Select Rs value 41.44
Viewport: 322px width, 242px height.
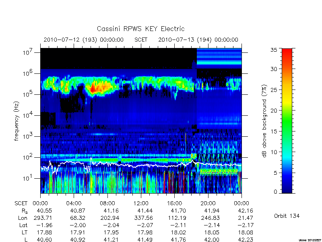(145, 211)
